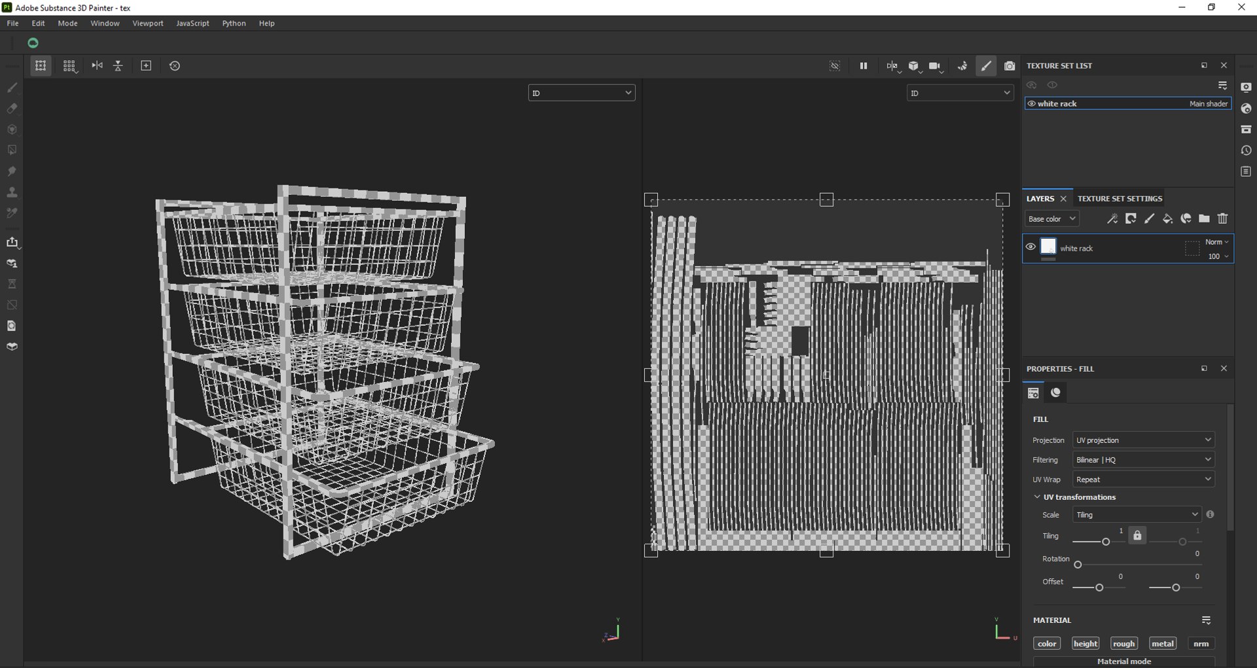This screenshot has height=668, width=1257.
Task: Add a folder in Layers panel
Action: pyautogui.click(x=1204, y=219)
